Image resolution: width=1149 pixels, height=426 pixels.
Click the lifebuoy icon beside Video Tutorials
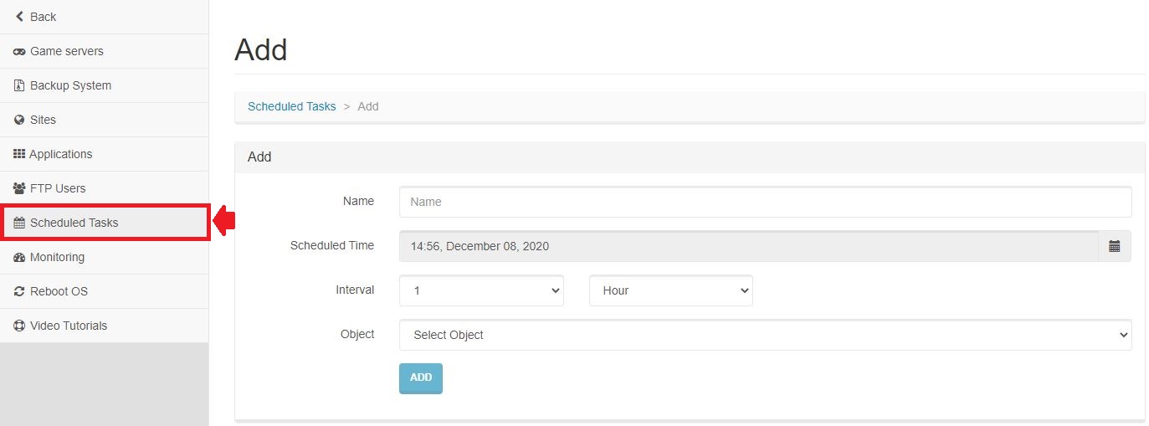pos(19,326)
